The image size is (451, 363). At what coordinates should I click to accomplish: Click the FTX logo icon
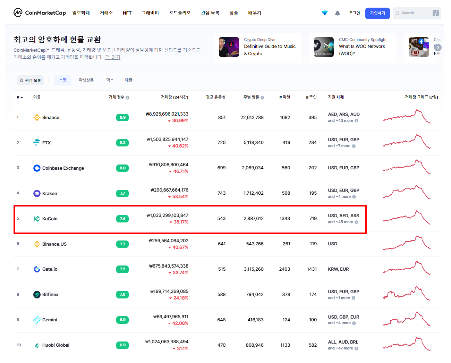pyautogui.click(x=36, y=143)
